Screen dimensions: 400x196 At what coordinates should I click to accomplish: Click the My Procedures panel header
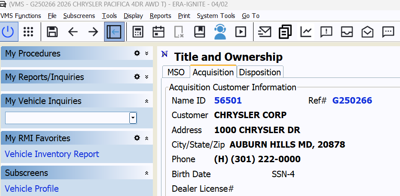(x=77, y=53)
